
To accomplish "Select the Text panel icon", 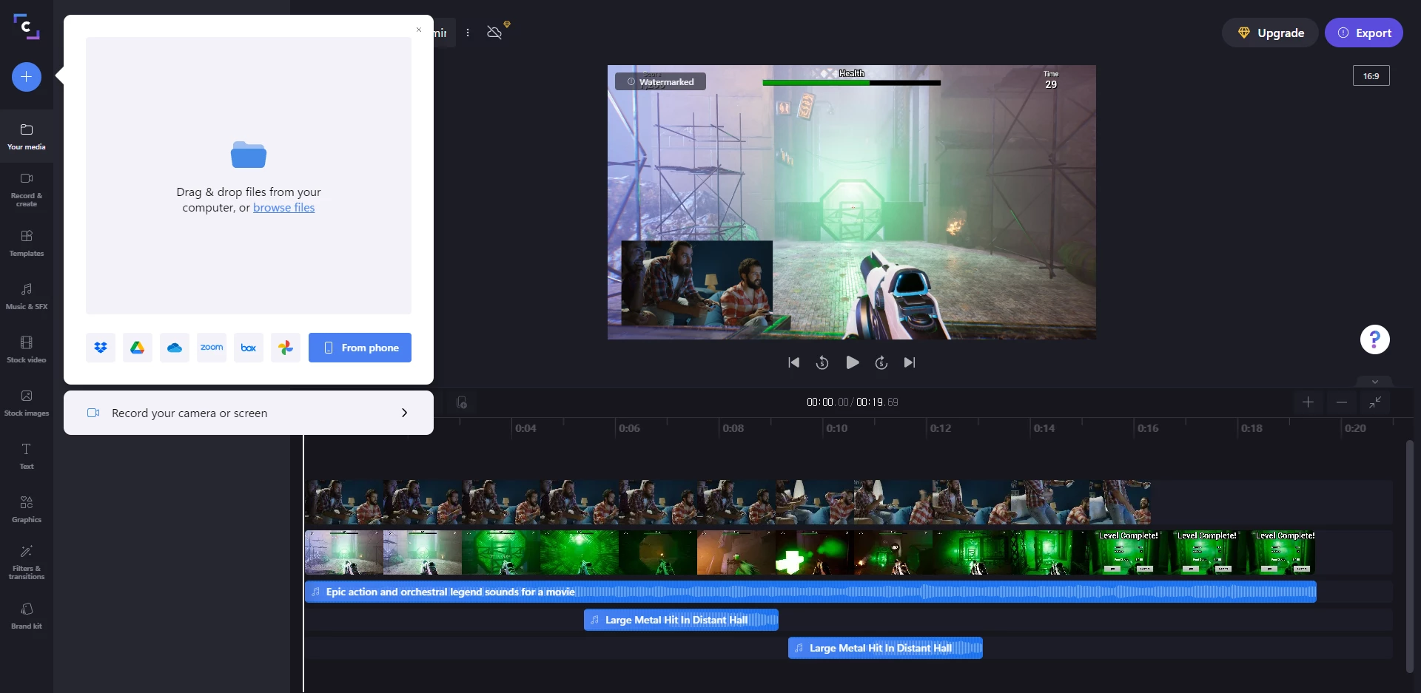I will (x=26, y=454).
